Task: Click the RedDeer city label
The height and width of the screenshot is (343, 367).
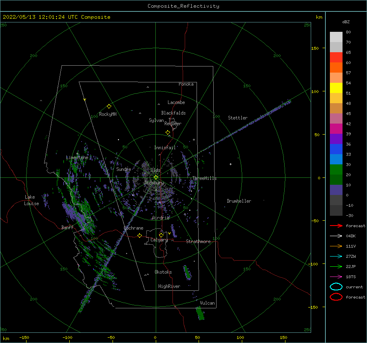Action: tap(173, 124)
